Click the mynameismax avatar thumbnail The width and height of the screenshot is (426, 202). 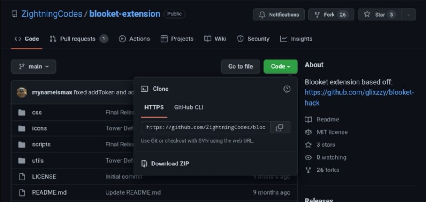tap(22, 93)
